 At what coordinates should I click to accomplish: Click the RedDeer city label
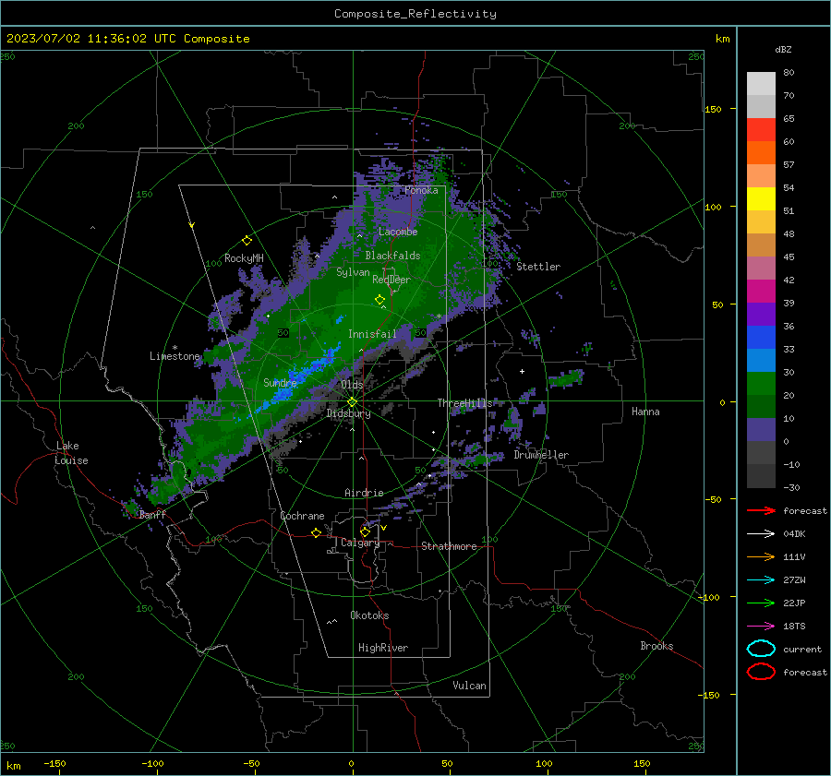391,280
